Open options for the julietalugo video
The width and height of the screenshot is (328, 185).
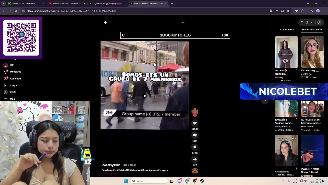point(323,70)
